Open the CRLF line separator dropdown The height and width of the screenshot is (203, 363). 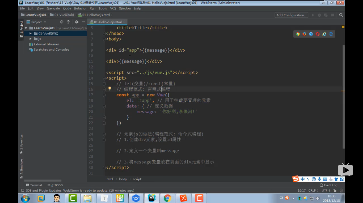313,191
